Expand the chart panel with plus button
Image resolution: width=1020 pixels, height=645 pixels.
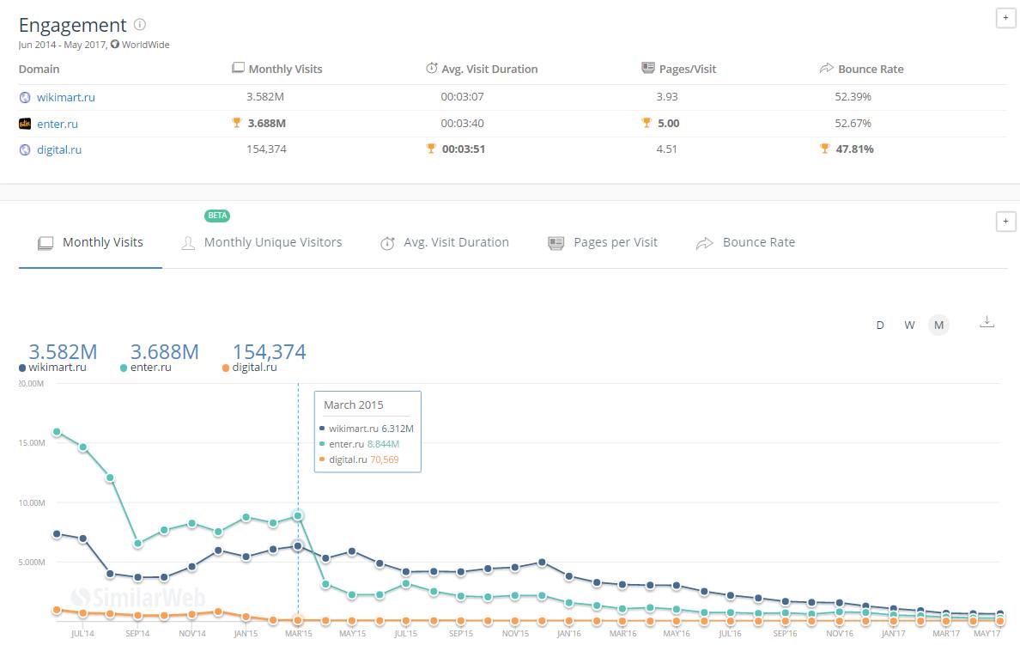1005,222
